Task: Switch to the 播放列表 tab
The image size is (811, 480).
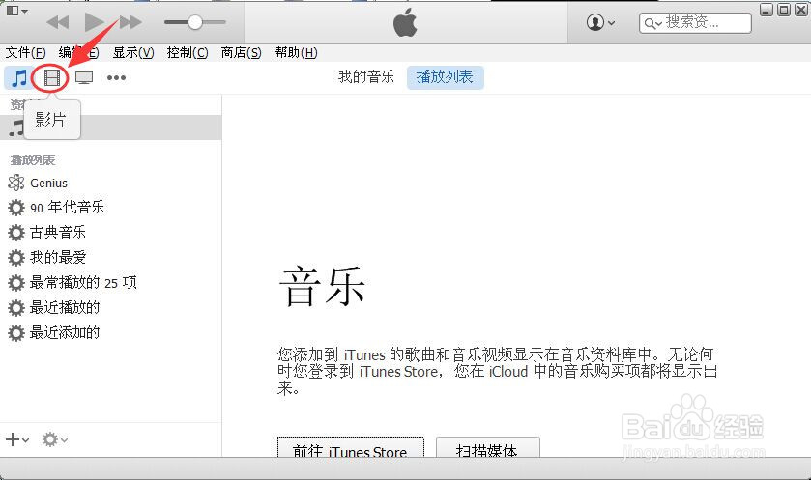Action: coord(446,77)
